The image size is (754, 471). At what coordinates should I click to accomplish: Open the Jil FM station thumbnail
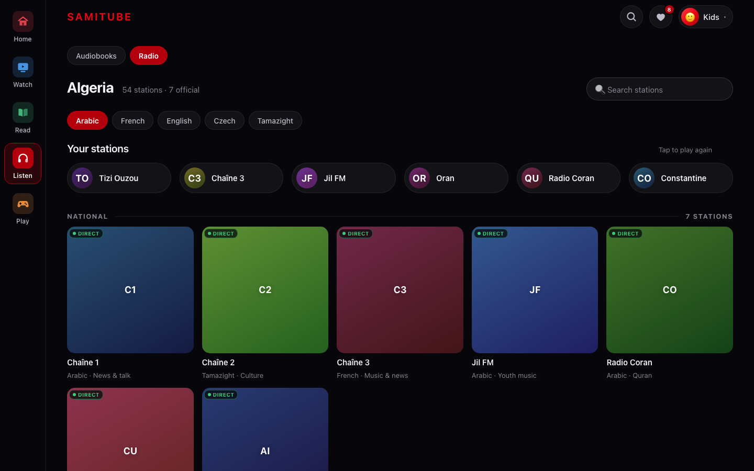point(535,290)
